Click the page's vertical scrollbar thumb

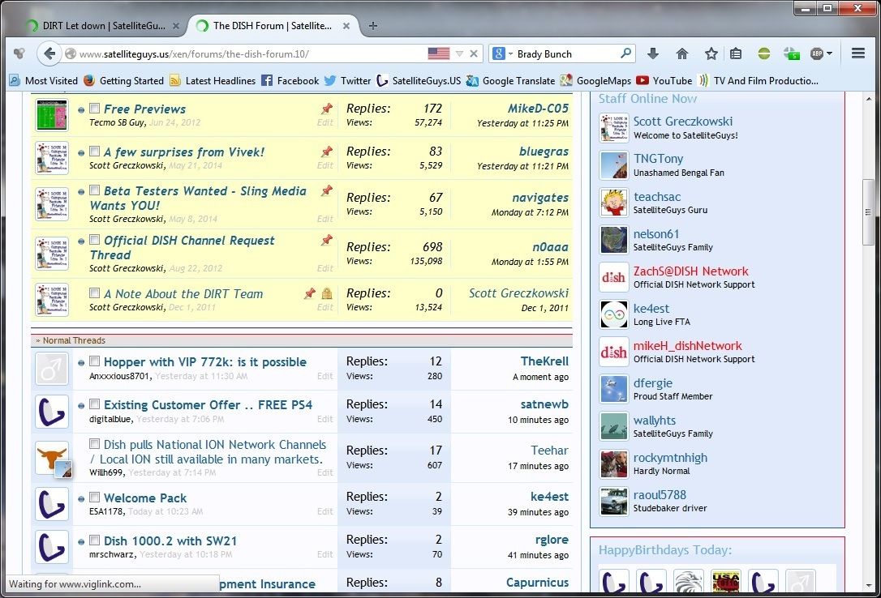click(x=868, y=211)
